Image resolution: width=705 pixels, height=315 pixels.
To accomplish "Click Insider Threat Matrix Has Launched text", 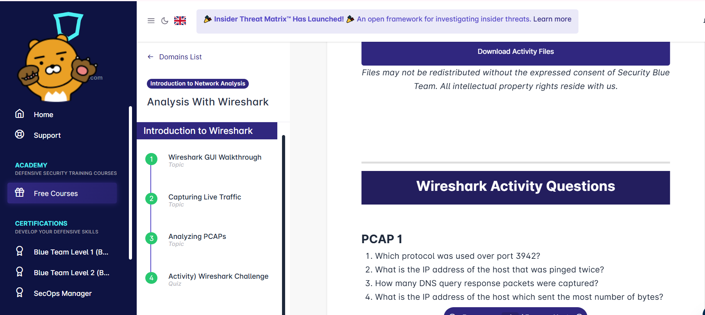I will coord(279,19).
